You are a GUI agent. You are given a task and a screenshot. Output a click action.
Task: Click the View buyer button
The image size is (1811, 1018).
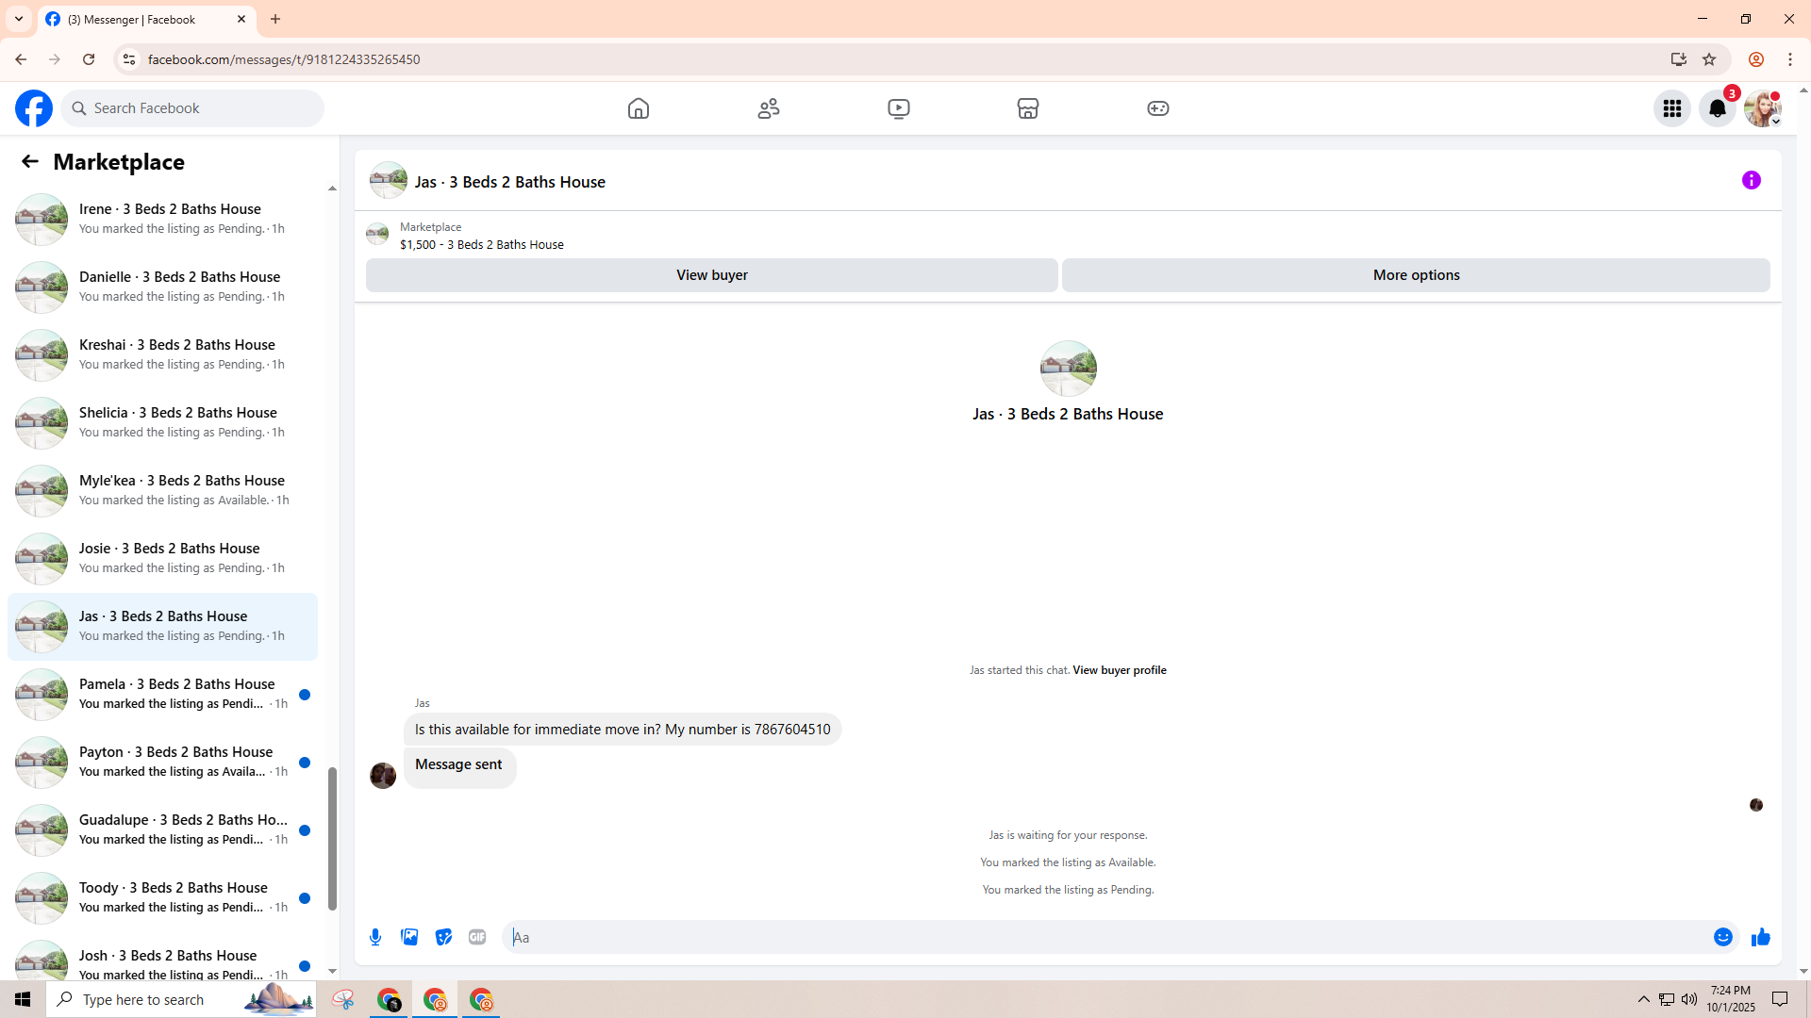point(712,275)
